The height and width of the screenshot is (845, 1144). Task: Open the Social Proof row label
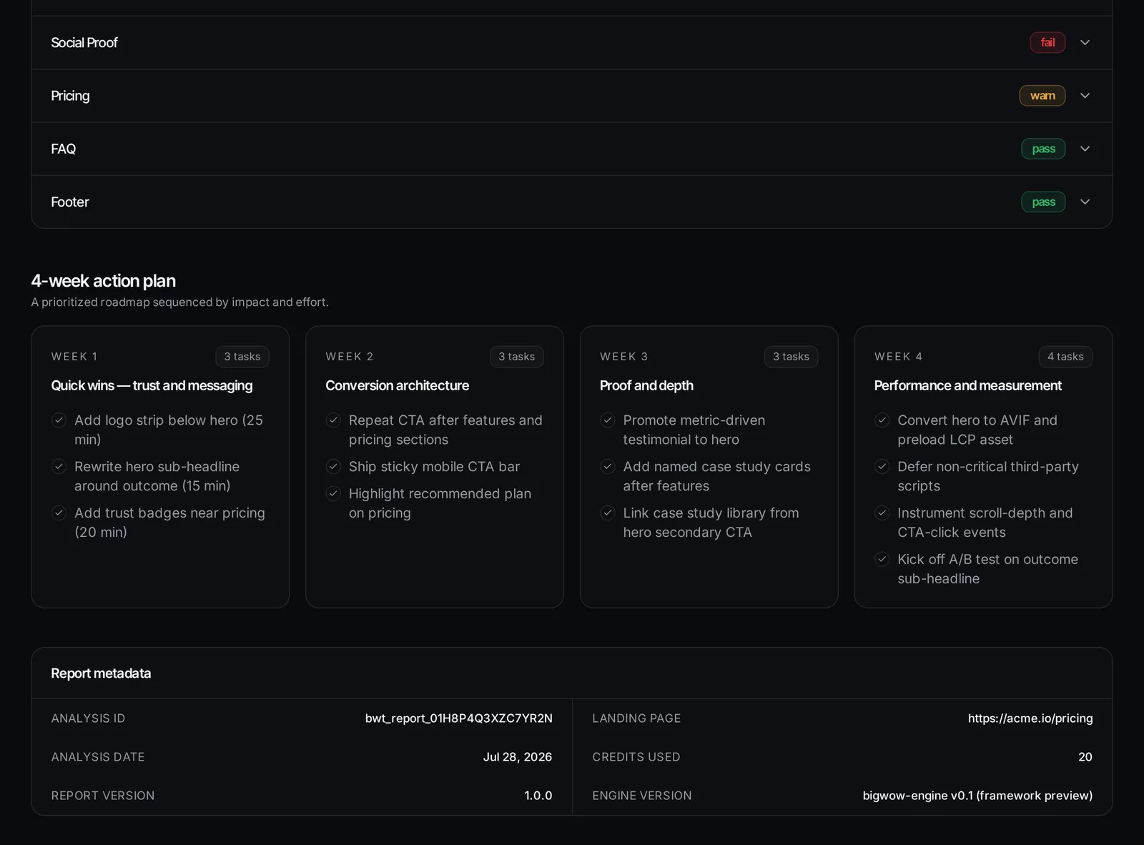(x=84, y=43)
